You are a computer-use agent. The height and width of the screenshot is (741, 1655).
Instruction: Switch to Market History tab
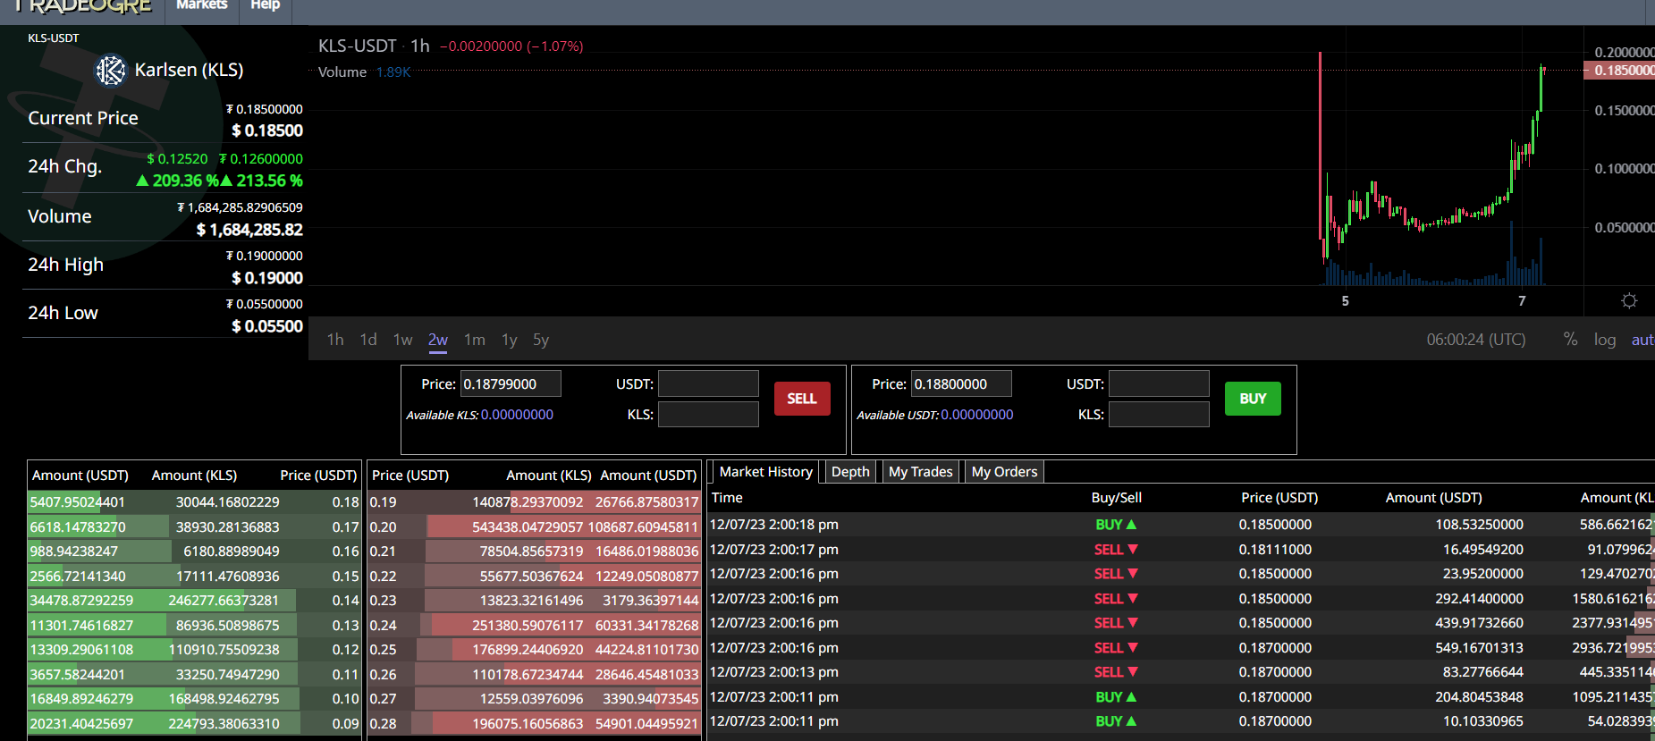766,472
